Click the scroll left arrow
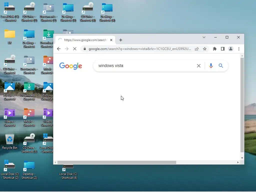Viewport: 256px width, 192px height. point(55,162)
